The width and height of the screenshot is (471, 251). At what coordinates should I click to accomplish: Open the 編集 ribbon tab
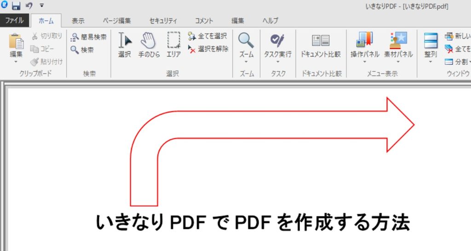pos(238,21)
